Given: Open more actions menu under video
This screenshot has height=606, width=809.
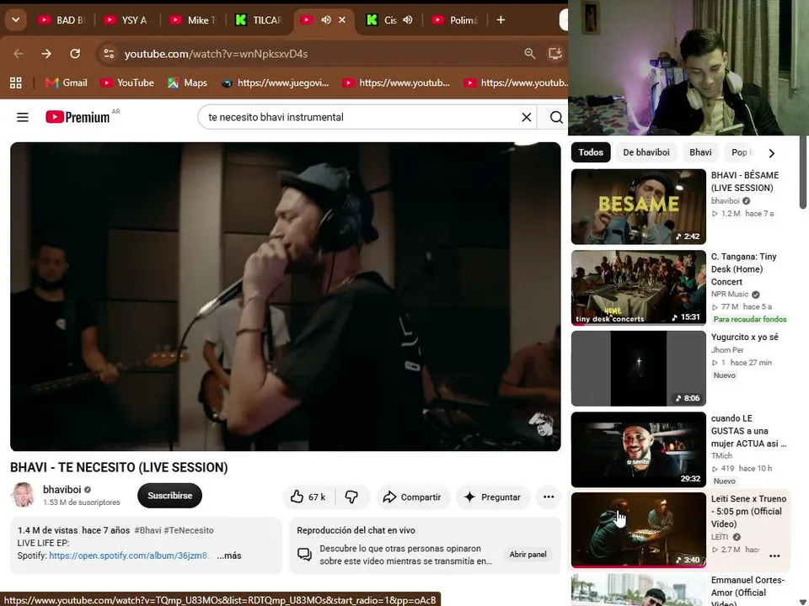Looking at the screenshot, I should click(x=549, y=497).
